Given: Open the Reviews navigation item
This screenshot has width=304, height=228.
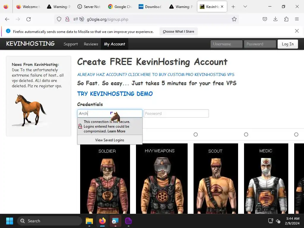Looking at the screenshot, I should point(91,44).
